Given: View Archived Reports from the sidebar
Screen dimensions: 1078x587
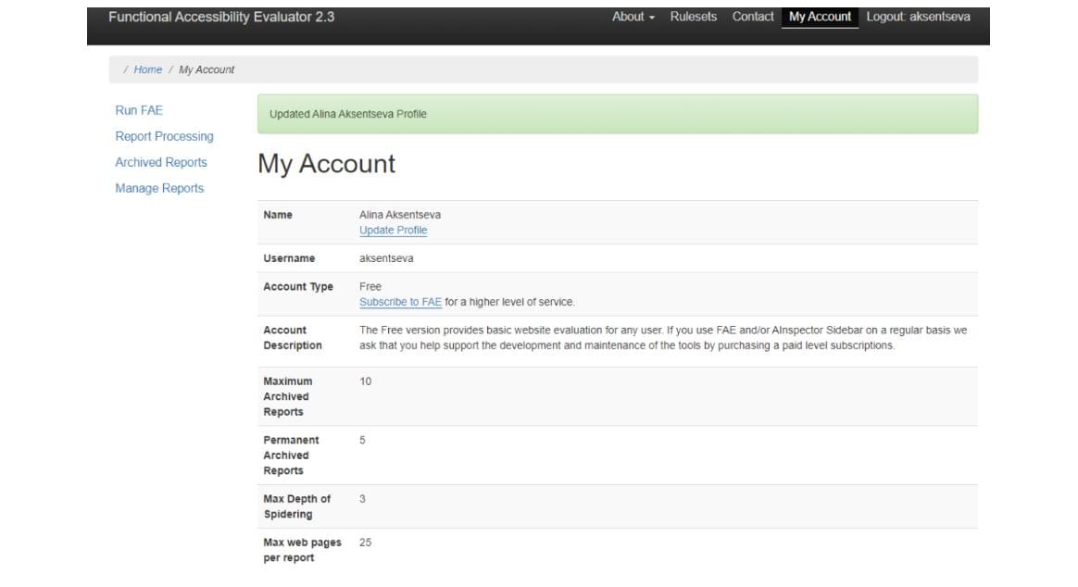Looking at the screenshot, I should click(x=161, y=162).
